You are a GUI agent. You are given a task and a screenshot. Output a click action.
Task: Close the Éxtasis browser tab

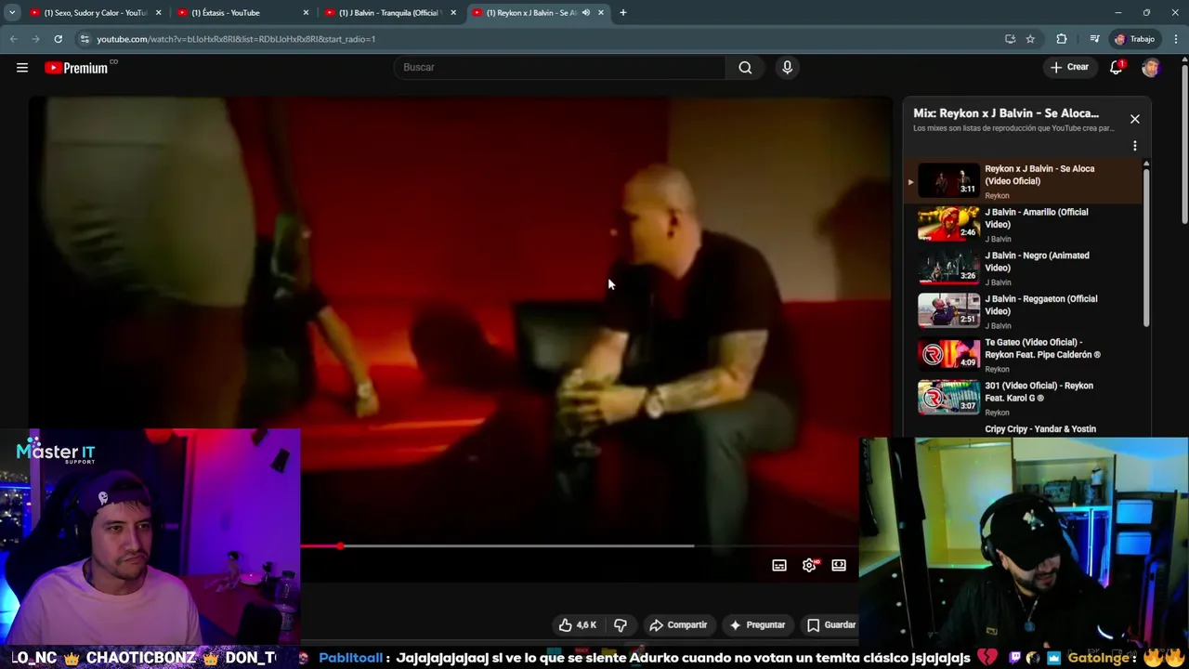tap(306, 13)
